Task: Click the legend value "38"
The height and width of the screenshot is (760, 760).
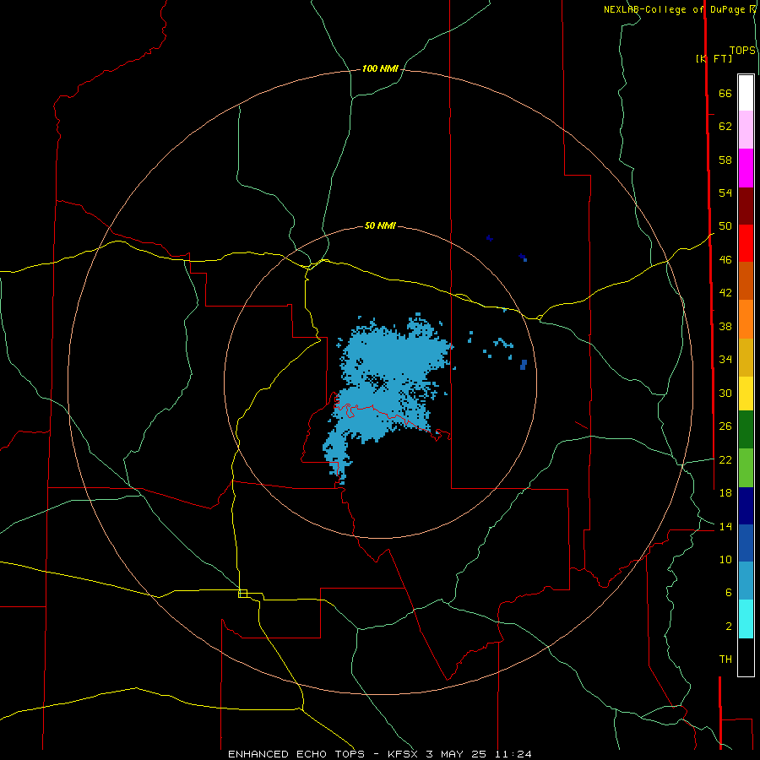Action: [725, 326]
